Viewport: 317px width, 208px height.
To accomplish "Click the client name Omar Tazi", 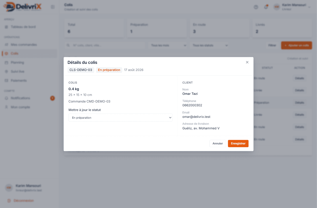I will pyautogui.click(x=190, y=94).
